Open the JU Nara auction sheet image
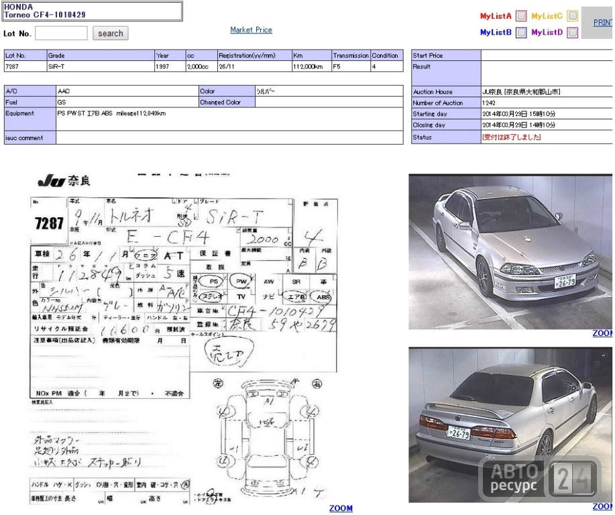This screenshot has width=615, height=515. coord(184,339)
